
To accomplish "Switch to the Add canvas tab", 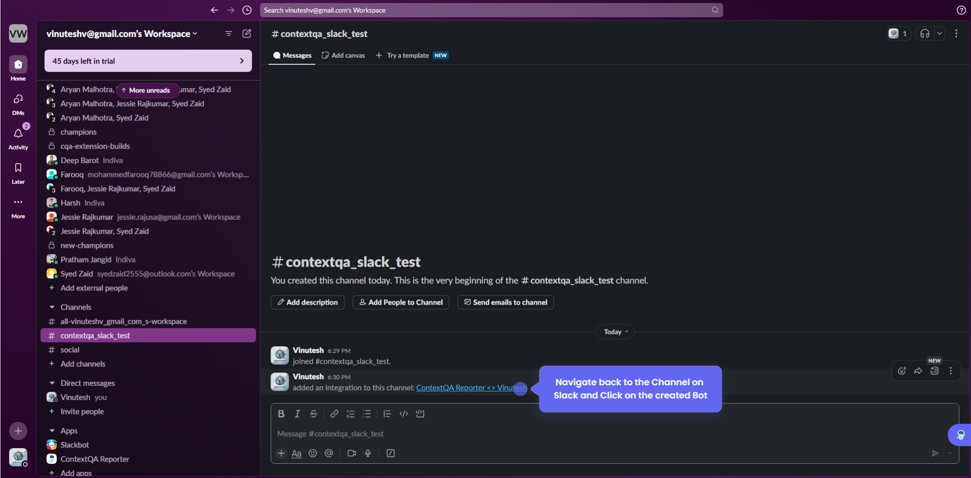I will (343, 55).
